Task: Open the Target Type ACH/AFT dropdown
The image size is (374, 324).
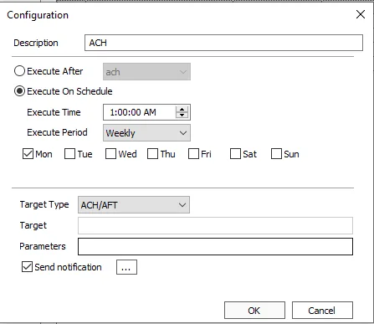Action: pyautogui.click(x=134, y=205)
